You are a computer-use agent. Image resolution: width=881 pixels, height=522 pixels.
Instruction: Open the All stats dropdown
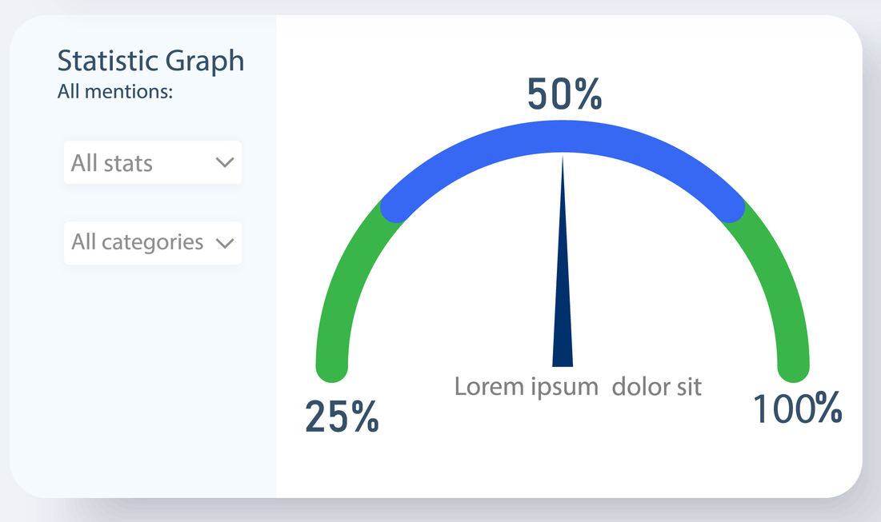153,162
